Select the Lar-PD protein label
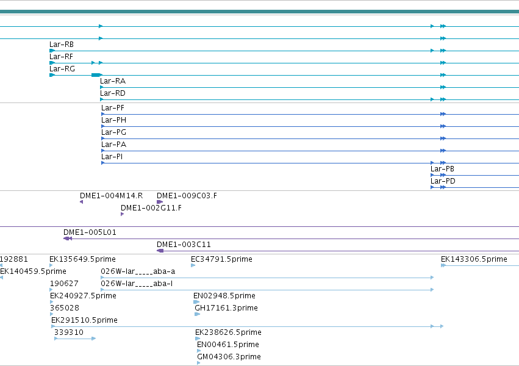 click(x=443, y=181)
